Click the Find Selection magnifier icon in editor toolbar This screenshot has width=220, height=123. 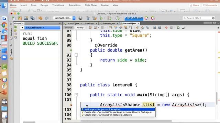tap(111, 28)
